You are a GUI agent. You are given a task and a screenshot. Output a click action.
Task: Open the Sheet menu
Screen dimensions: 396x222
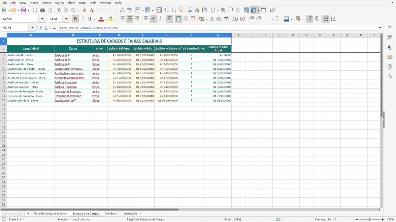[x=71, y=3]
